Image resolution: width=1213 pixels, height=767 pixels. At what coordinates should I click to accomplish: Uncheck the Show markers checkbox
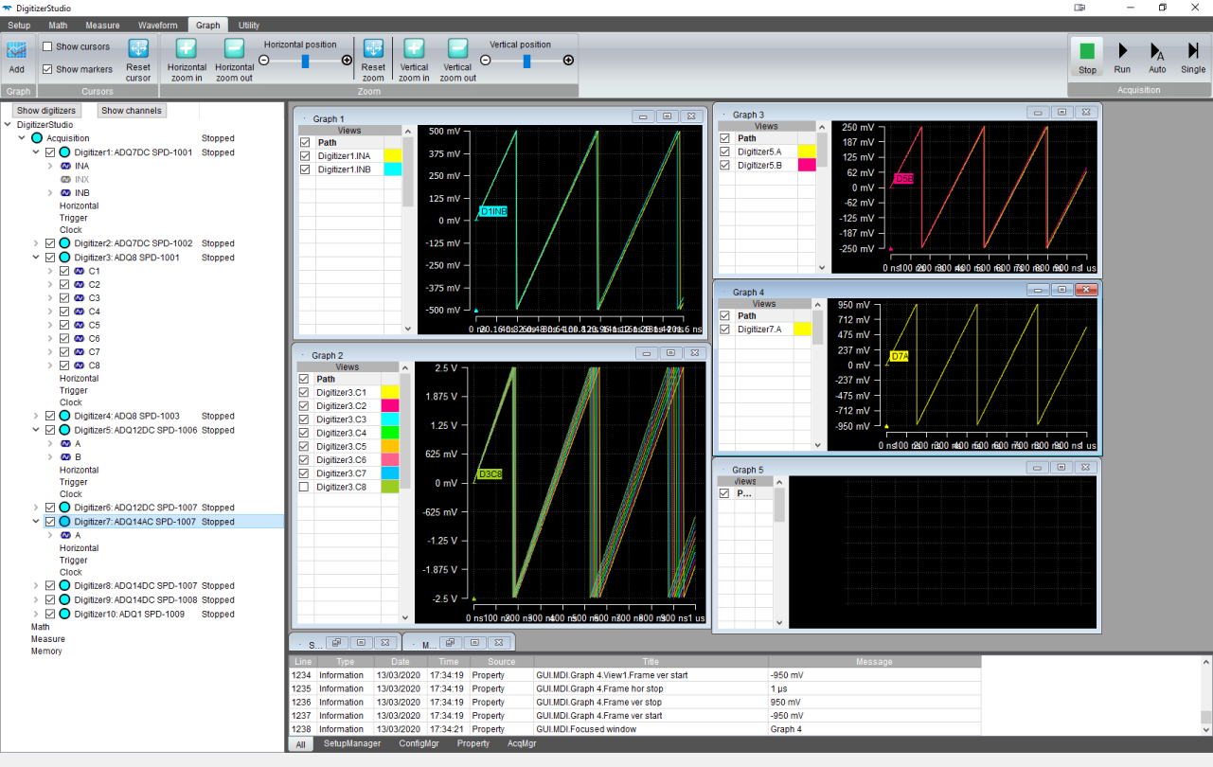48,69
